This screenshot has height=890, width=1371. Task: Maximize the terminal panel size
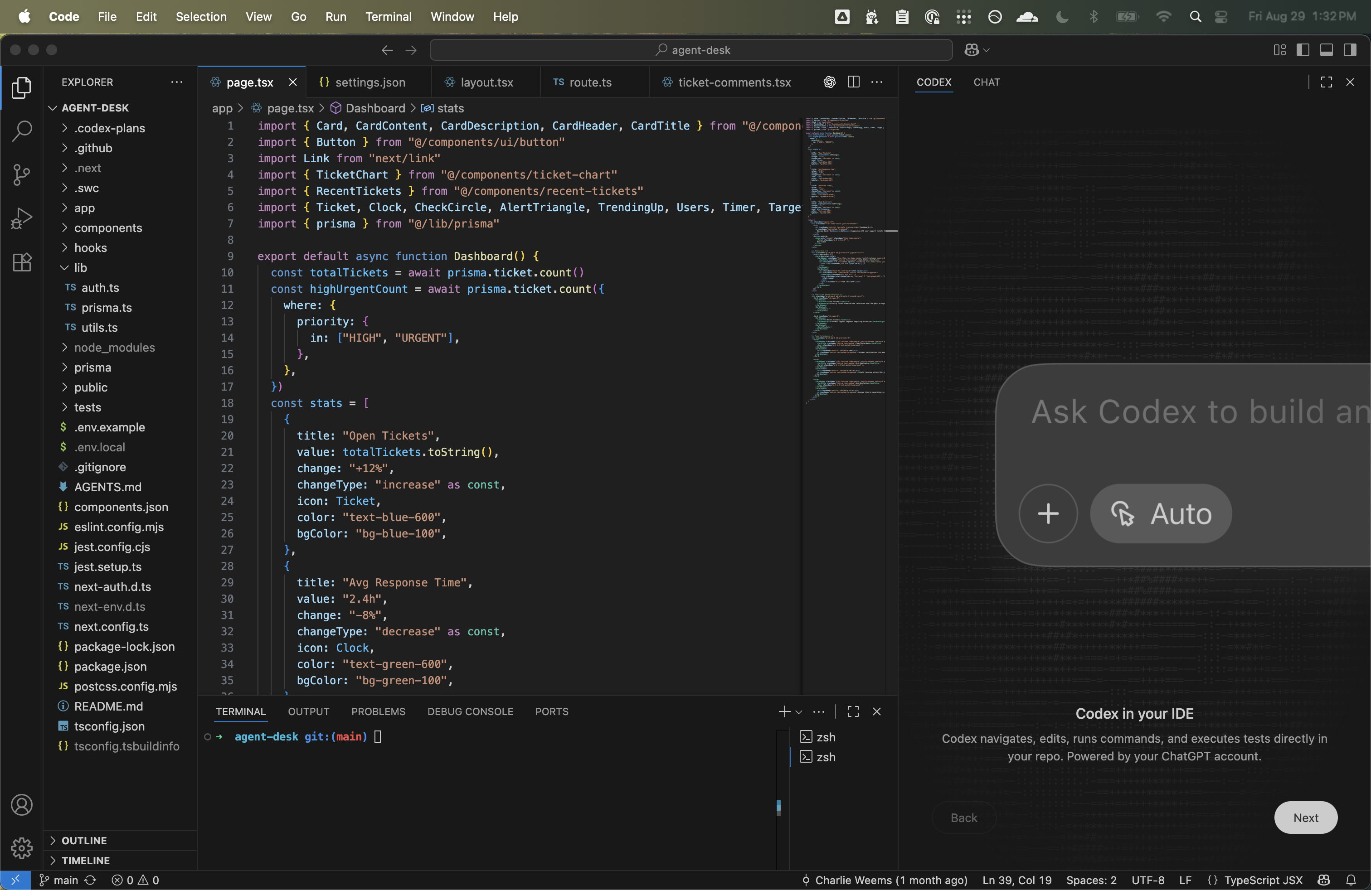(853, 711)
